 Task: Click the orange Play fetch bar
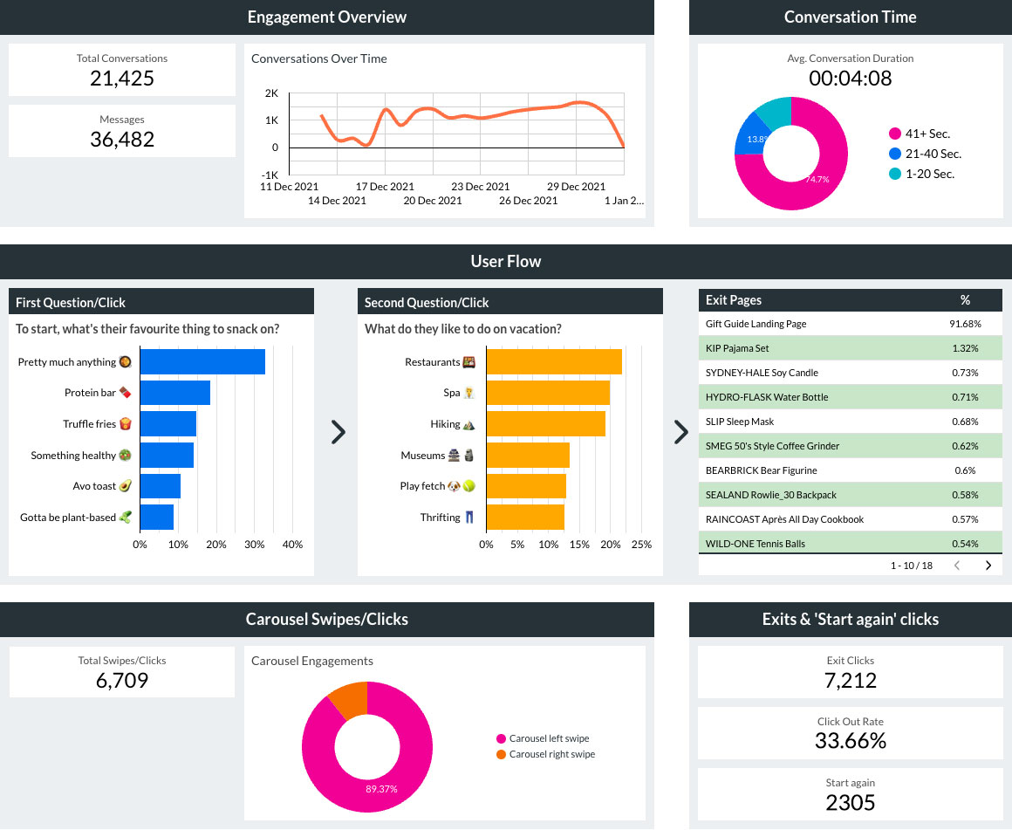tap(526, 486)
